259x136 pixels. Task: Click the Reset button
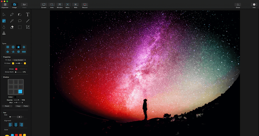[x=7, y=106]
